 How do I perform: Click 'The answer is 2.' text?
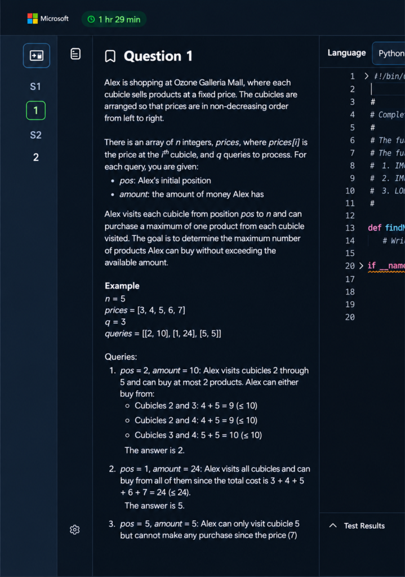pos(154,450)
